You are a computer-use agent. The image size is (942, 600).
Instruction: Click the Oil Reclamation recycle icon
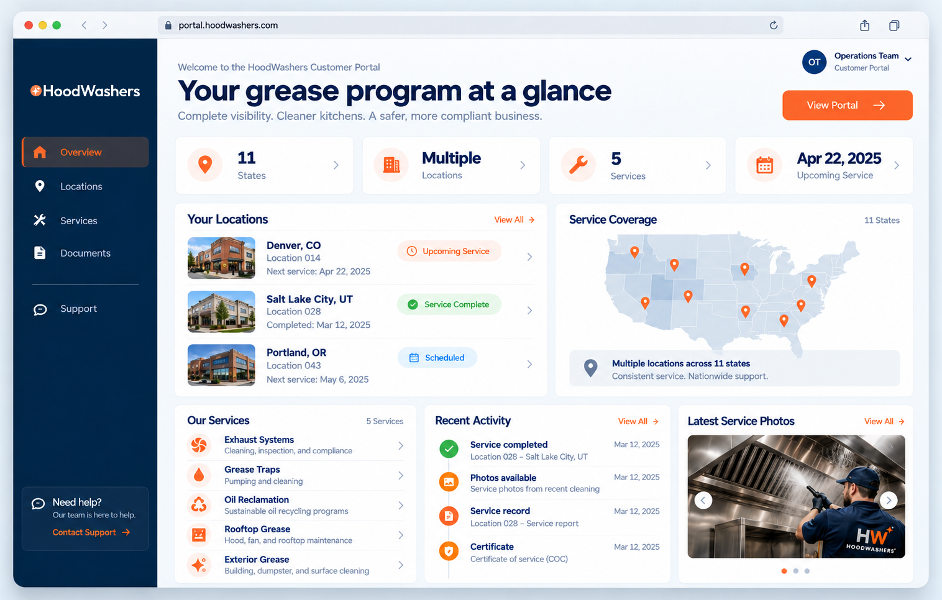[199, 505]
